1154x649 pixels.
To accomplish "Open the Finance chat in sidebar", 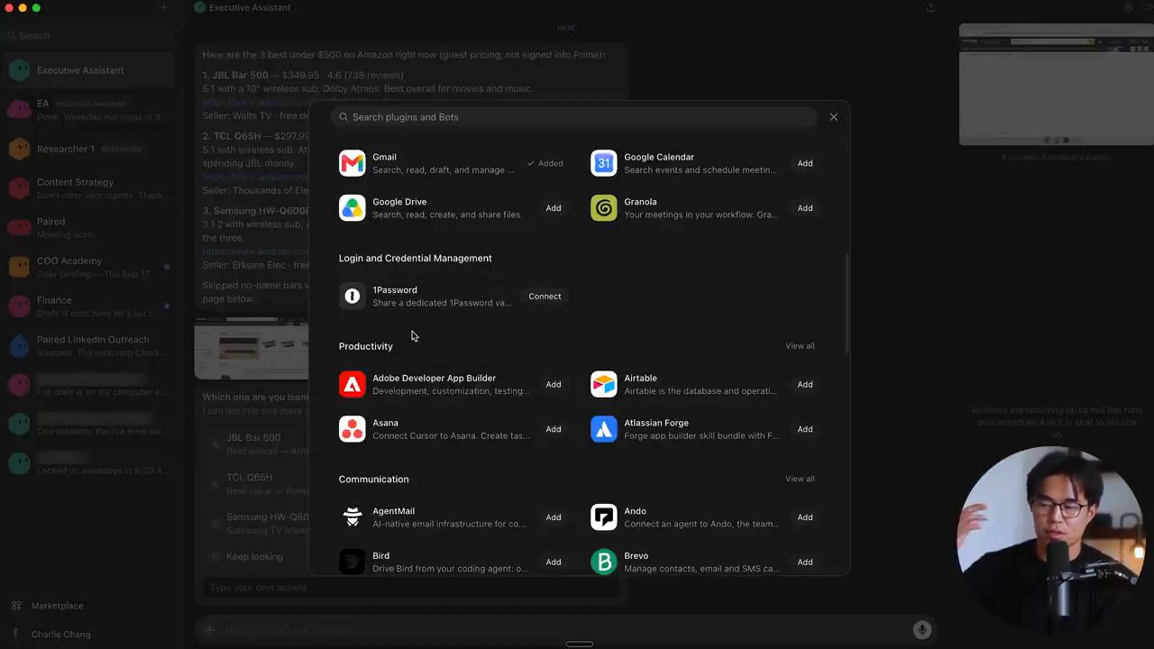I will pos(90,306).
